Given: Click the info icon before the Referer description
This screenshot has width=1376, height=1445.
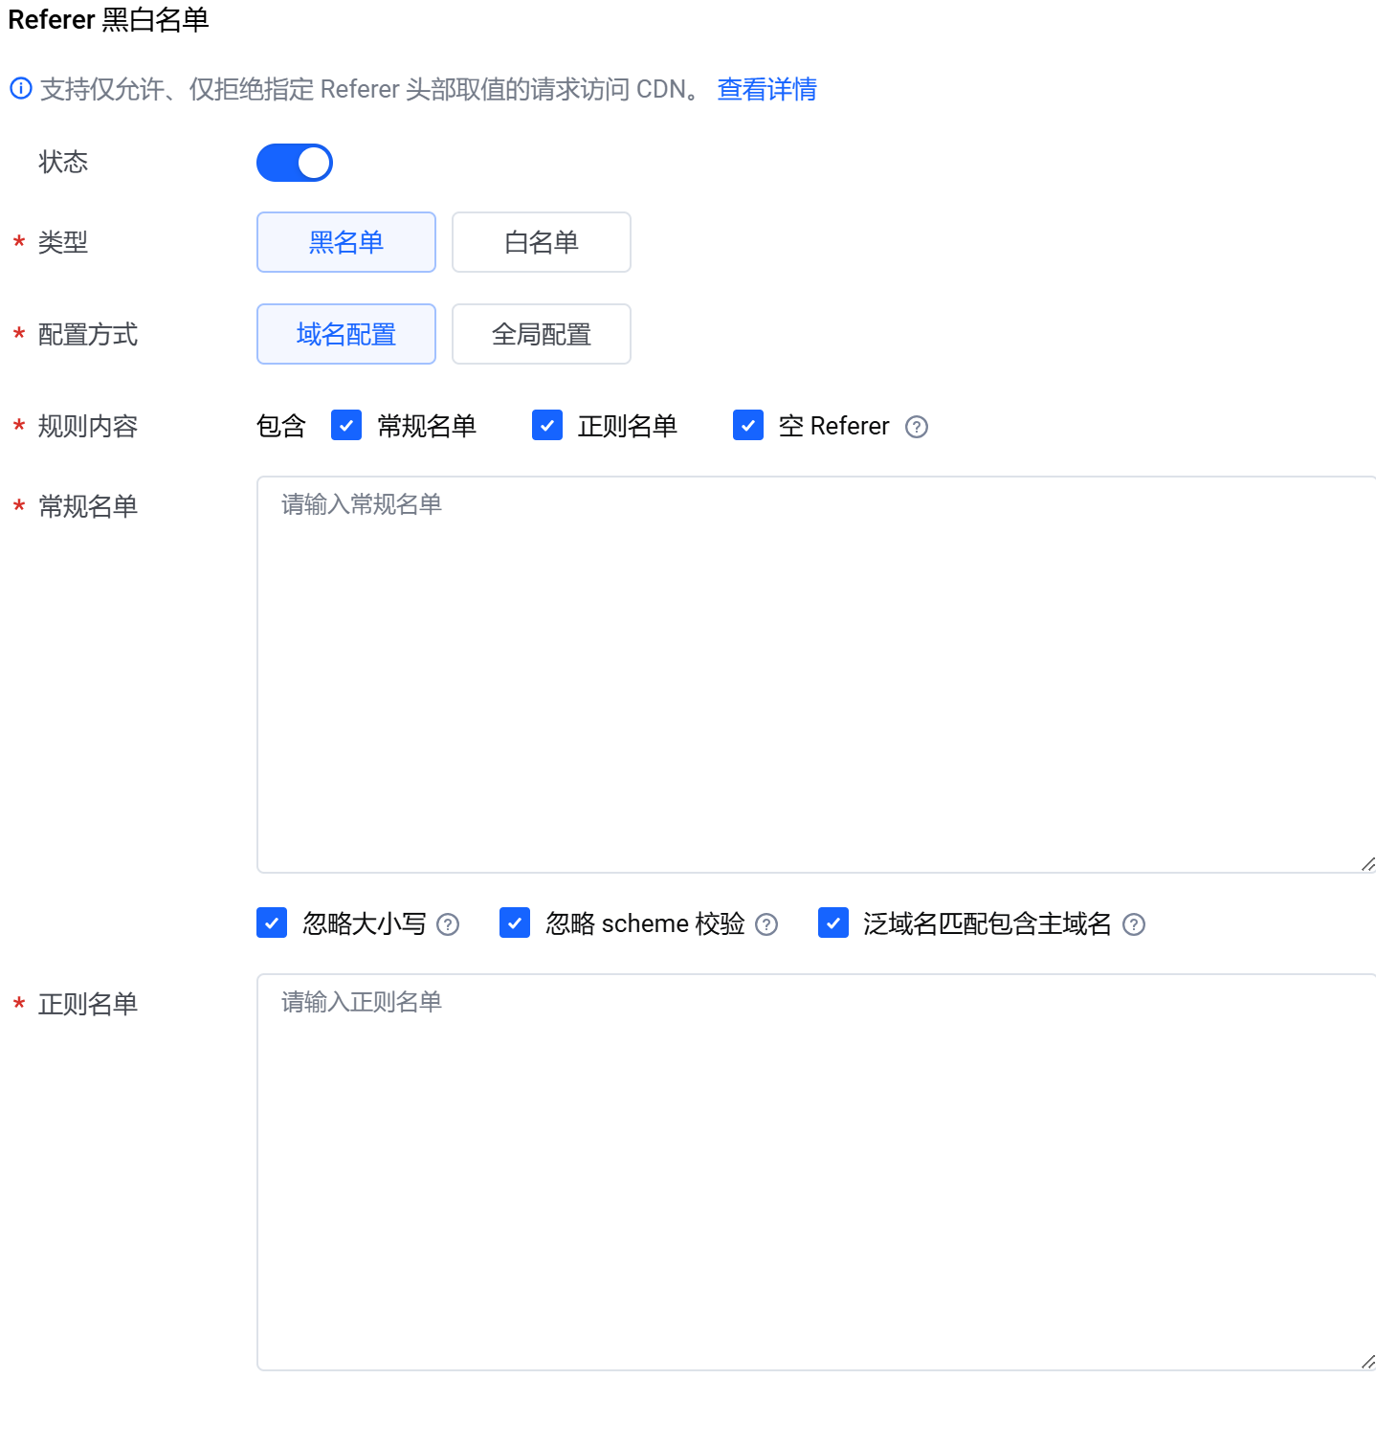Looking at the screenshot, I should pyautogui.click(x=21, y=89).
